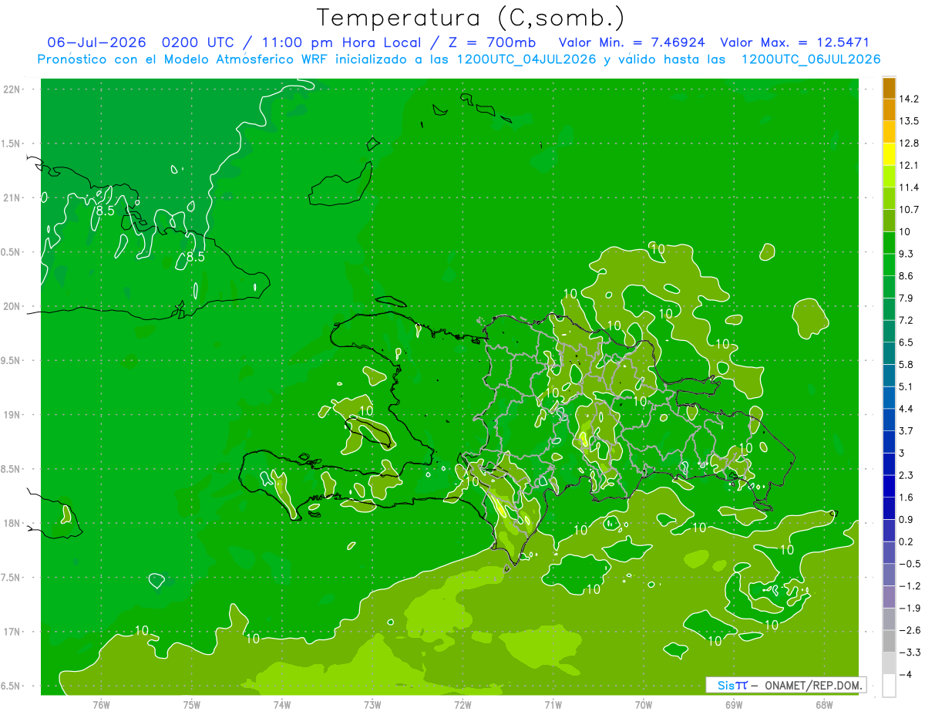
Task: Click the '3.7' colorbar value
Action: (906, 431)
